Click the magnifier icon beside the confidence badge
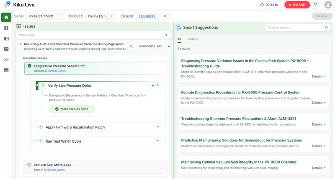Image resolution: width=335 pixels, height=179 pixels. tap(131, 47)
